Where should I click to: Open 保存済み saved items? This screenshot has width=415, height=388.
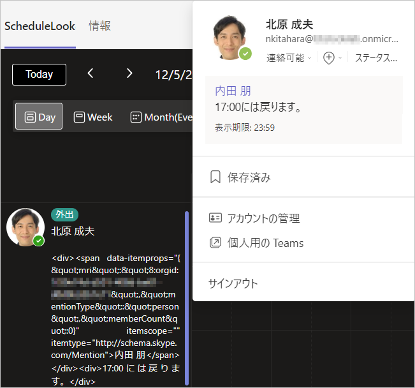click(303, 177)
